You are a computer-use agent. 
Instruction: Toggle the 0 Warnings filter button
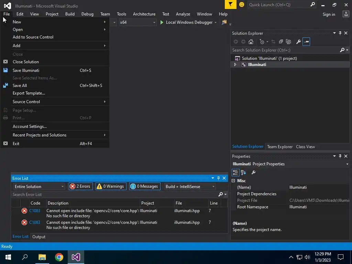click(x=111, y=186)
